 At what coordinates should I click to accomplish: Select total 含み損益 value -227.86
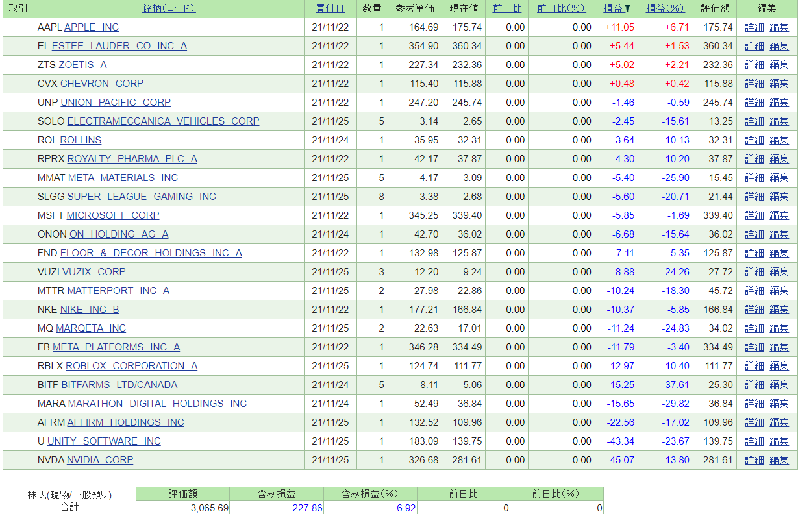[306, 508]
